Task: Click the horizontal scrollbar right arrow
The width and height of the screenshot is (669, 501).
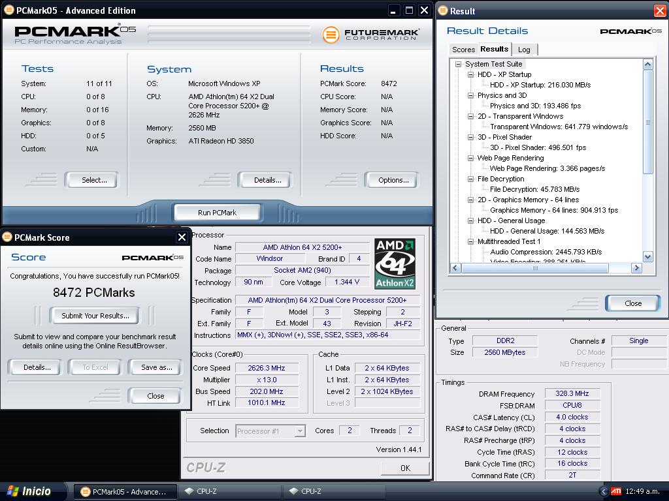Action: coord(636,268)
